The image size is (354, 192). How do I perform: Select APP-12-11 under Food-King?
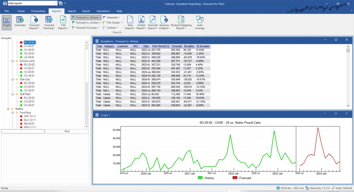30,116
